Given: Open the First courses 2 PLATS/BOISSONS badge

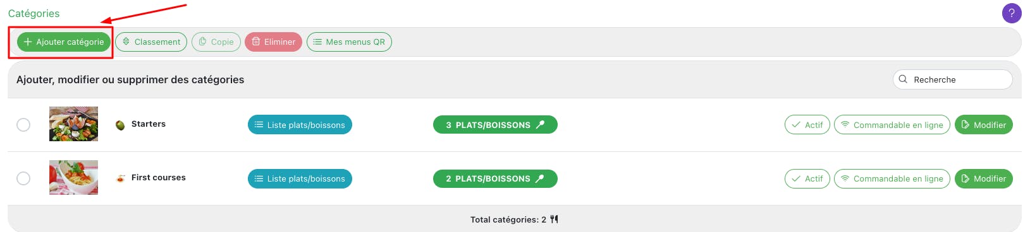Looking at the screenshot, I should (495, 178).
